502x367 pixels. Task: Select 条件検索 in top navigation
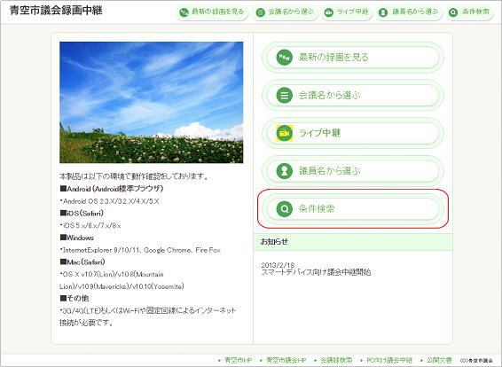click(x=470, y=12)
